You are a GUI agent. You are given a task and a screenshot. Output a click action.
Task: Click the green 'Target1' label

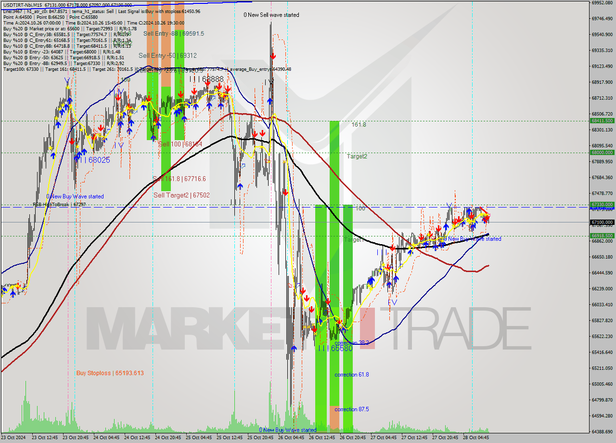354,239
